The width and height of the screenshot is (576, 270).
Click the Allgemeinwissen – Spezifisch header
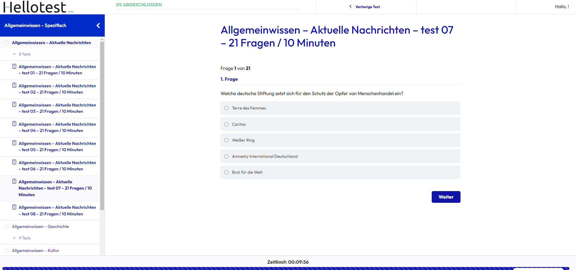(x=35, y=25)
